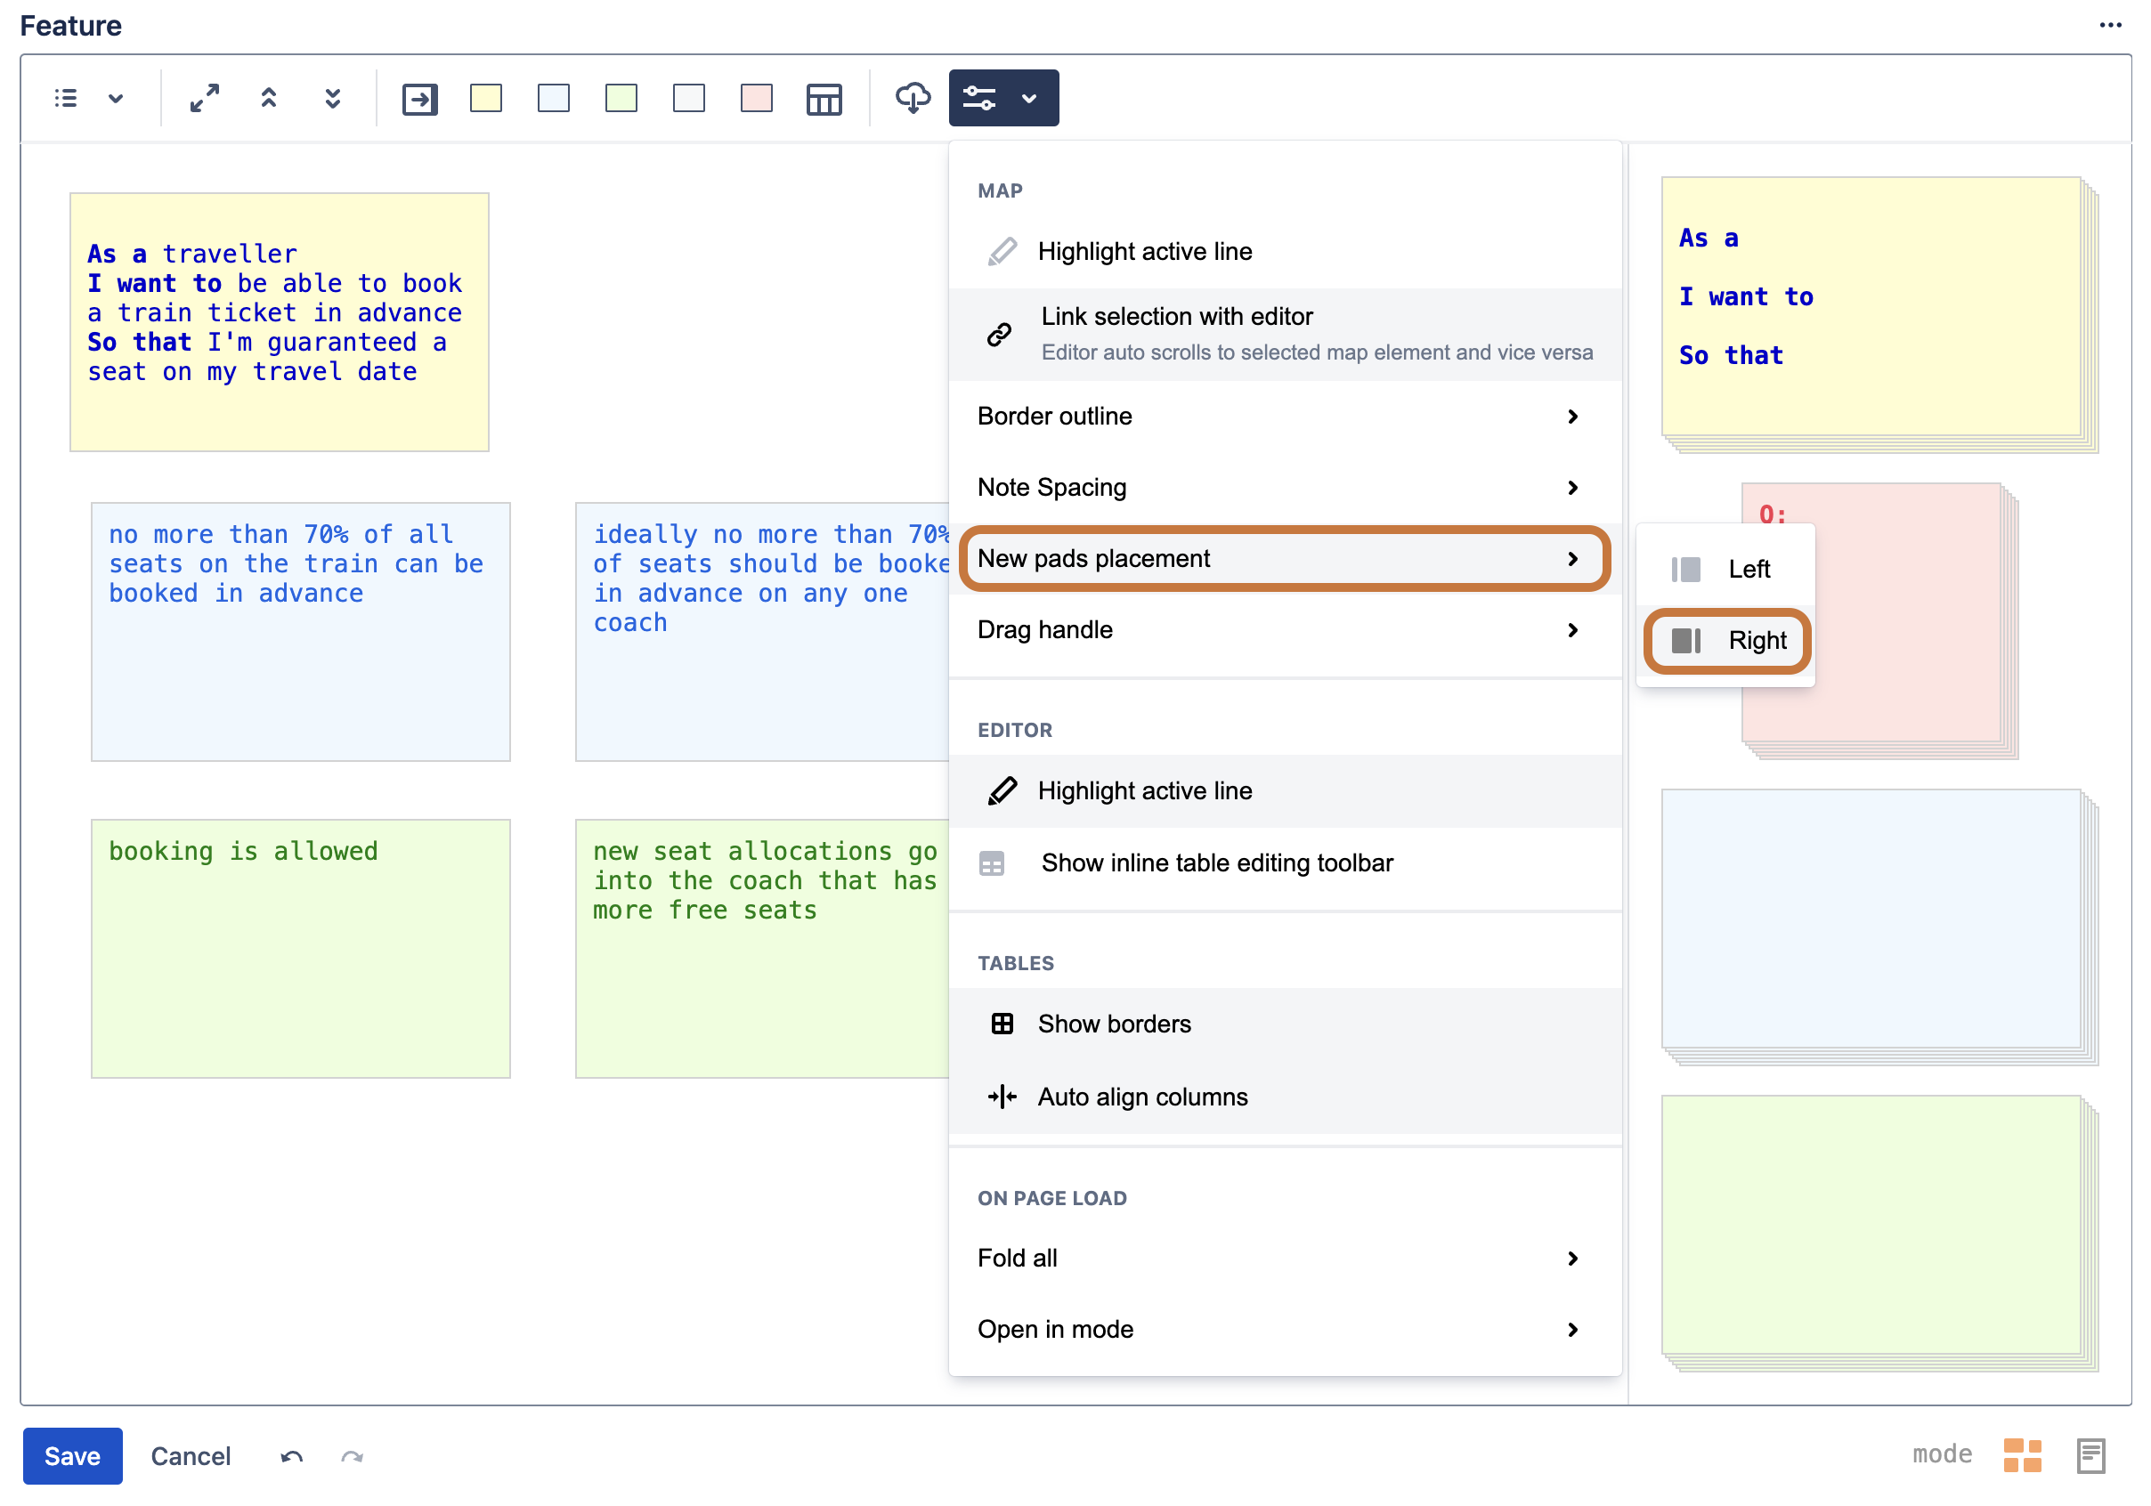Switch to the card map mode icon
The image size is (2151, 1506).
coord(2022,1455)
